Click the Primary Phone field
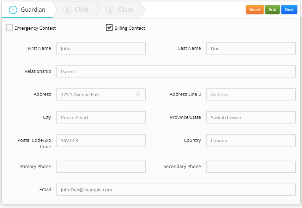This screenshot has height=208, width=302. click(101, 167)
